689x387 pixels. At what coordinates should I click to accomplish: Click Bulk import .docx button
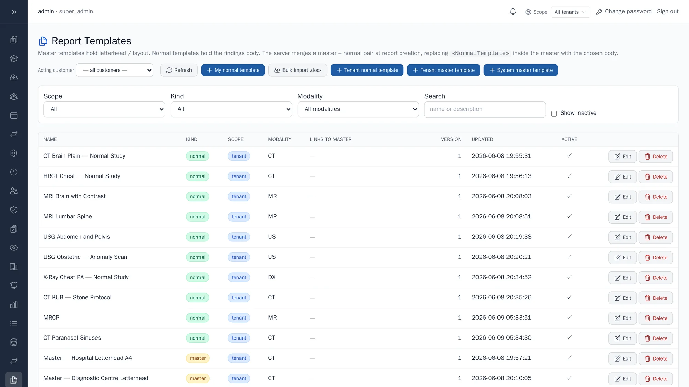click(298, 70)
